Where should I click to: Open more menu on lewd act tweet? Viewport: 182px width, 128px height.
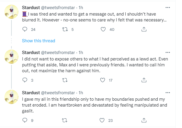click(176, 53)
